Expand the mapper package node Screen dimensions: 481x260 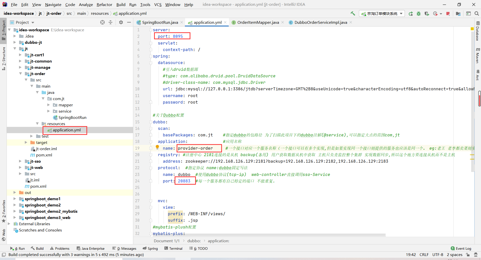[49, 105]
